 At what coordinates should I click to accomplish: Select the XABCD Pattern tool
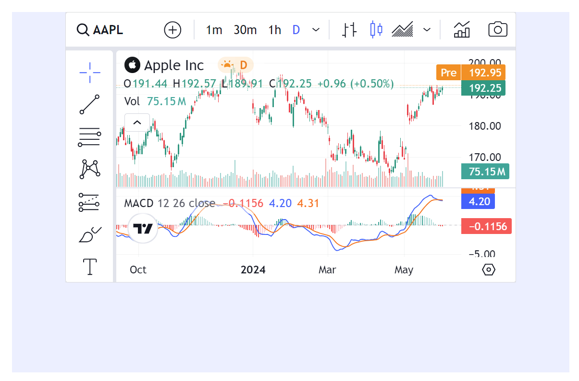[x=90, y=170]
